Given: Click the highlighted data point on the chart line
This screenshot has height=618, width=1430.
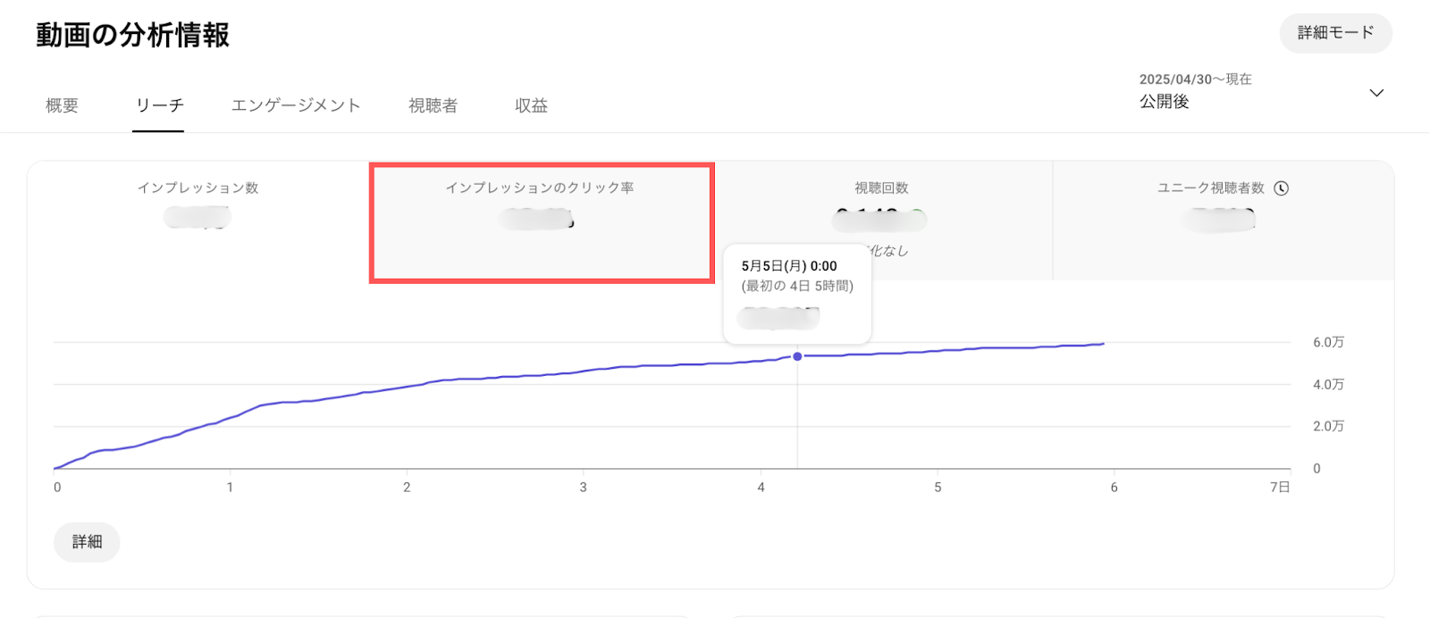Looking at the screenshot, I should (797, 356).
